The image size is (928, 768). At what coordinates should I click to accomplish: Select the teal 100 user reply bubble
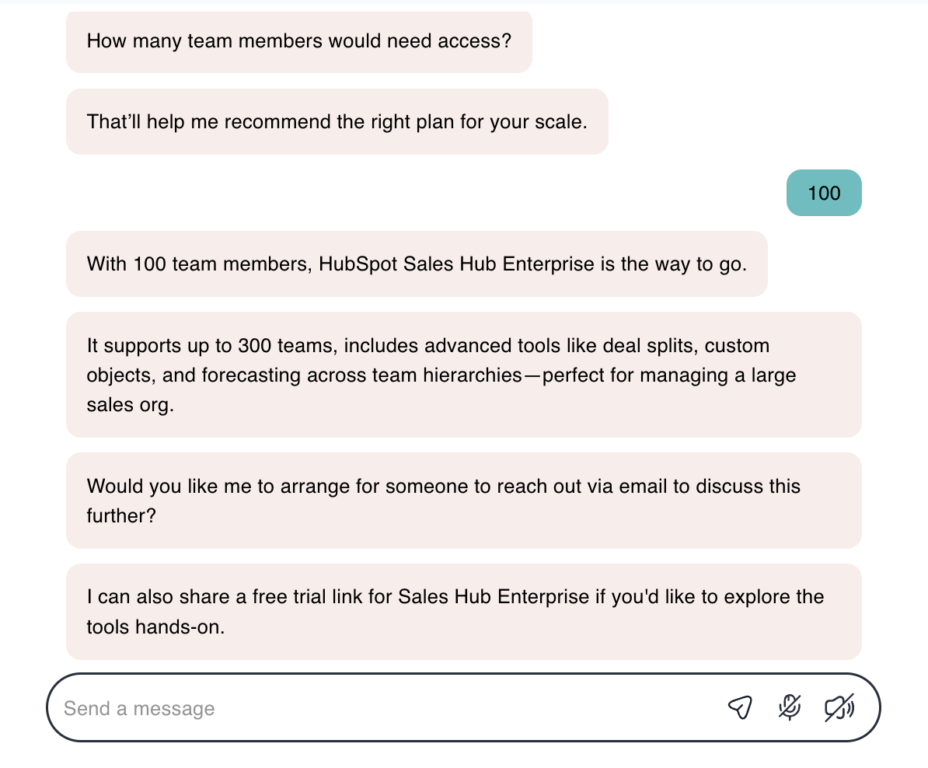click(x=824, y=193)
